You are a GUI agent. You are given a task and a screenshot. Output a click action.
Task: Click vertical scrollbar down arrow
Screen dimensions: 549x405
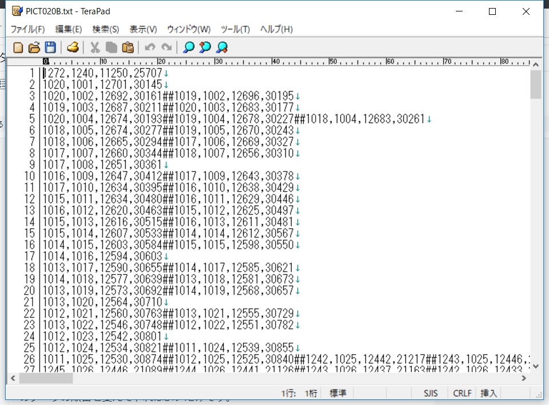[536, 367]
